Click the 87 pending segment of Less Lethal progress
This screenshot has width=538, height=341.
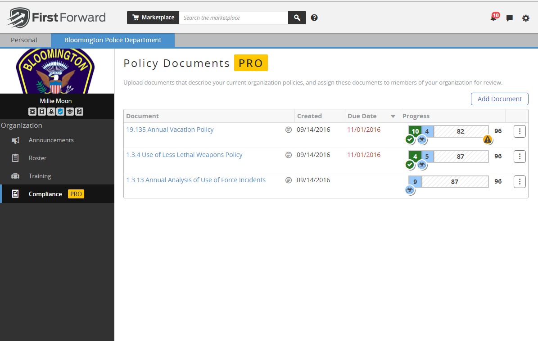461,157
